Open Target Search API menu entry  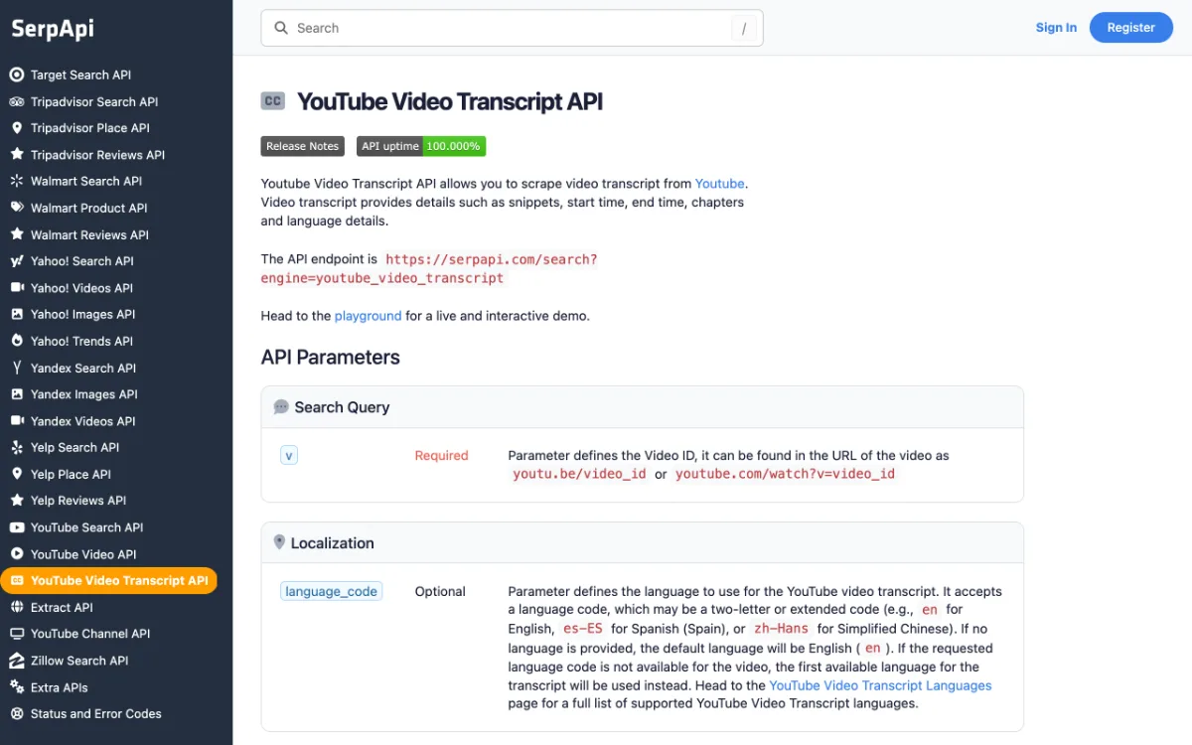(80, 74)
